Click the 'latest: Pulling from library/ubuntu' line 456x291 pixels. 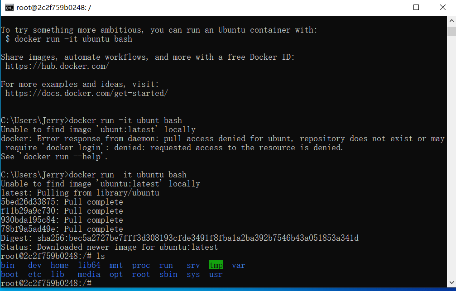click(x=80, y=193)
